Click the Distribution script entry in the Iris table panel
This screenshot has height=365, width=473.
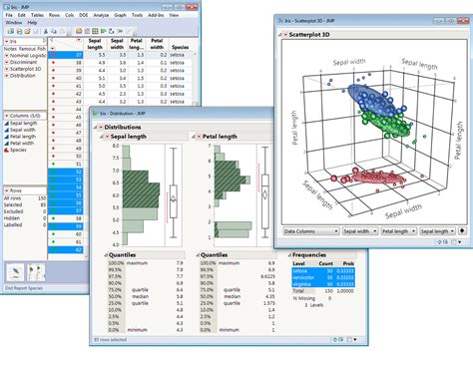(22, 76)
